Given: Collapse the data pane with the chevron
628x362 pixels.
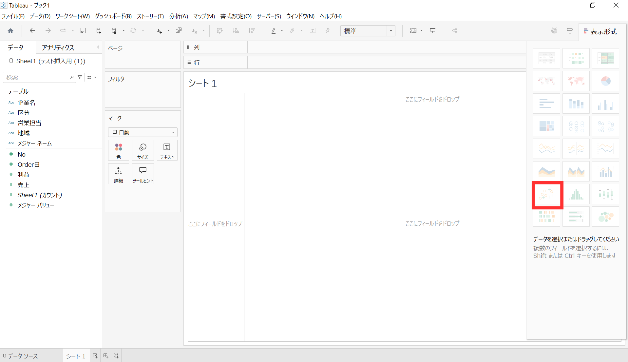Looking at the screenshot, I should 98,47.
